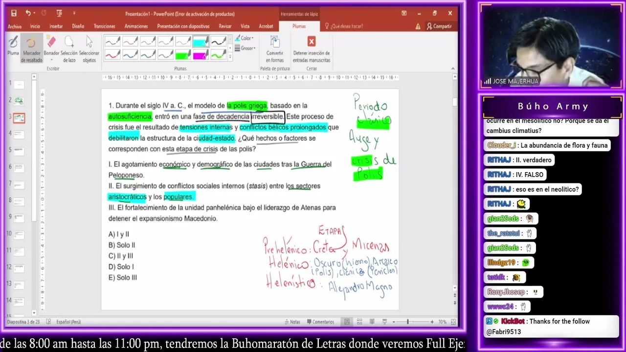Click the zoom slider handle
626x352 pixels.
[407, 322]
